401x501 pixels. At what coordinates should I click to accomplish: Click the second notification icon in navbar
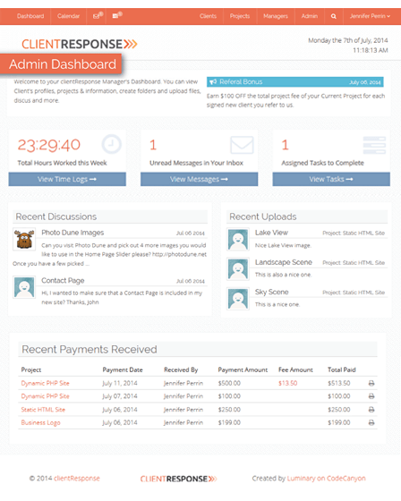117,16
